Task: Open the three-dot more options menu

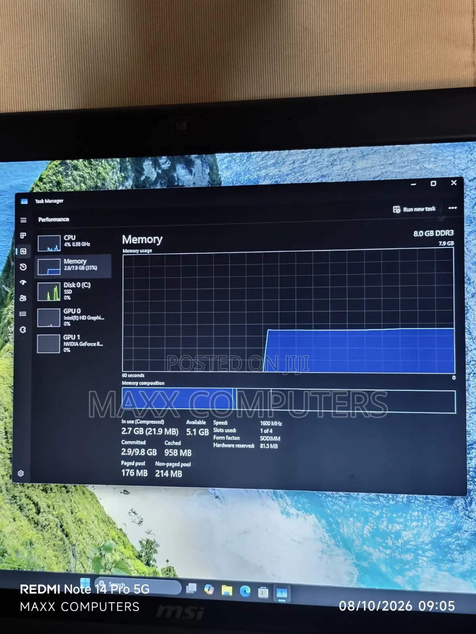Action: (x=453, y=208)
